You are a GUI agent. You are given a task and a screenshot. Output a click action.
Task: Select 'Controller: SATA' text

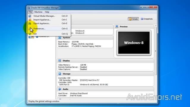[65, 82]
